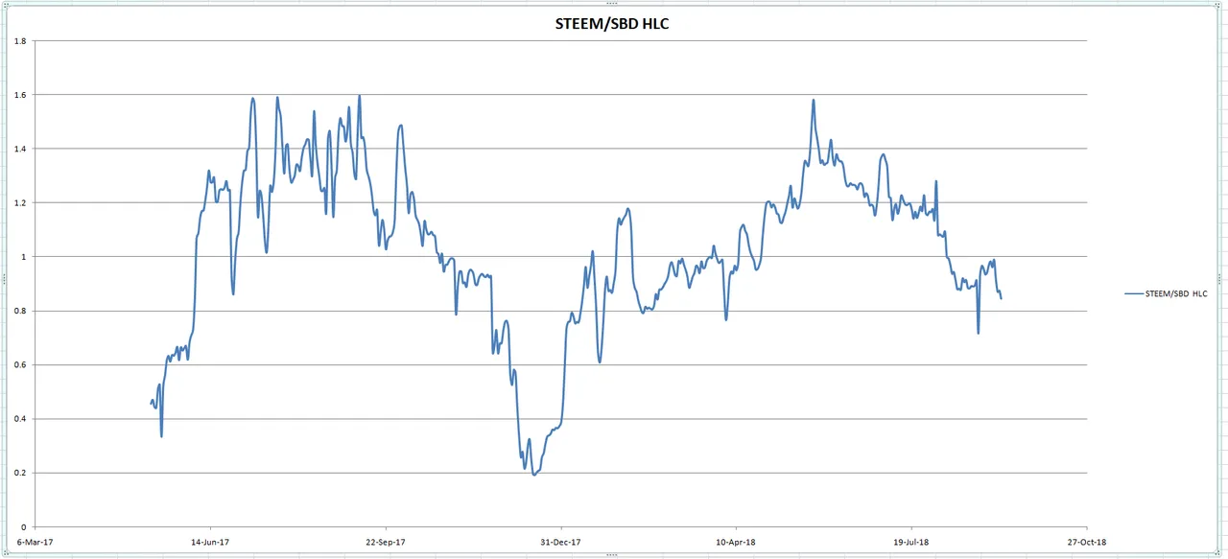This screenshot has height=559, width=1228.
Task: Select the chart title STEEM/SBD HLC
Action: coord(612,23)
